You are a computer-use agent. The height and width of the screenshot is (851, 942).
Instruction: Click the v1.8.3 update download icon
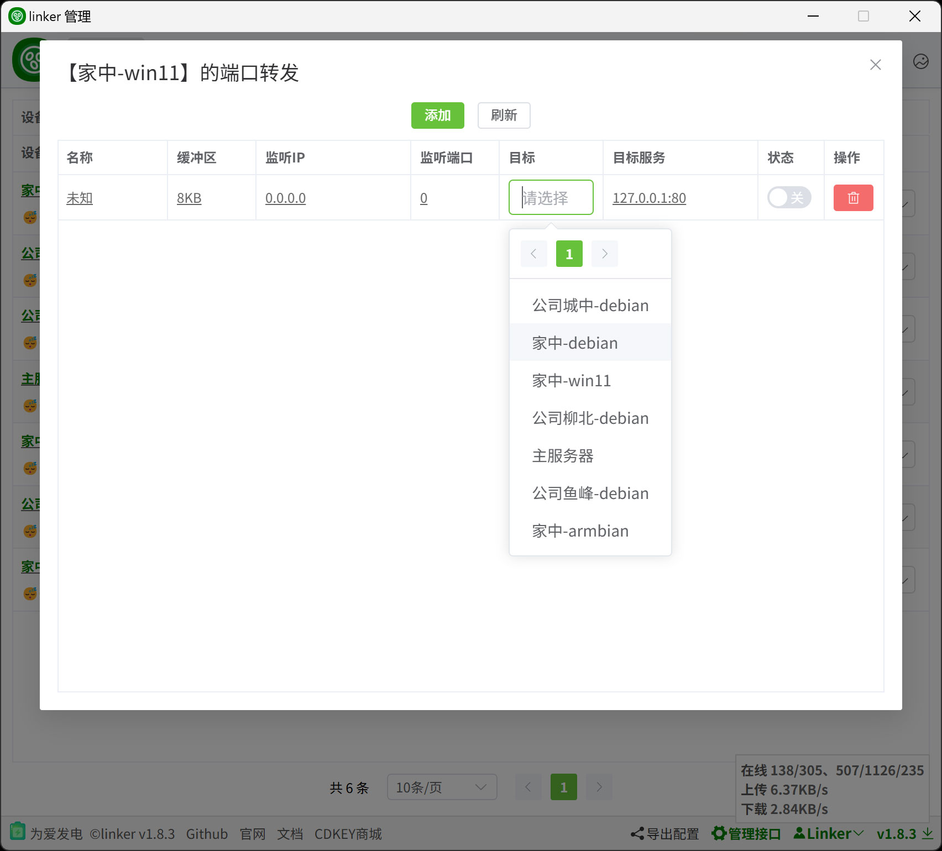(x=928, y=833)
